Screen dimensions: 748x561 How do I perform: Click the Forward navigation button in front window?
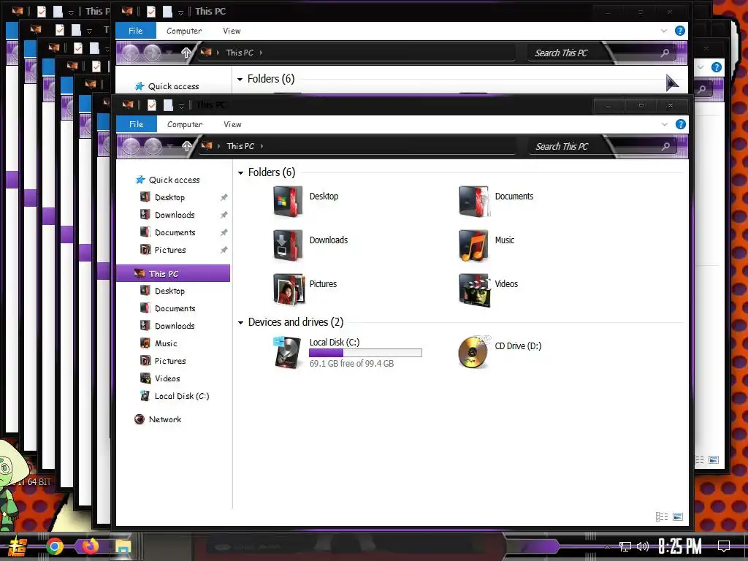point(153,146)
